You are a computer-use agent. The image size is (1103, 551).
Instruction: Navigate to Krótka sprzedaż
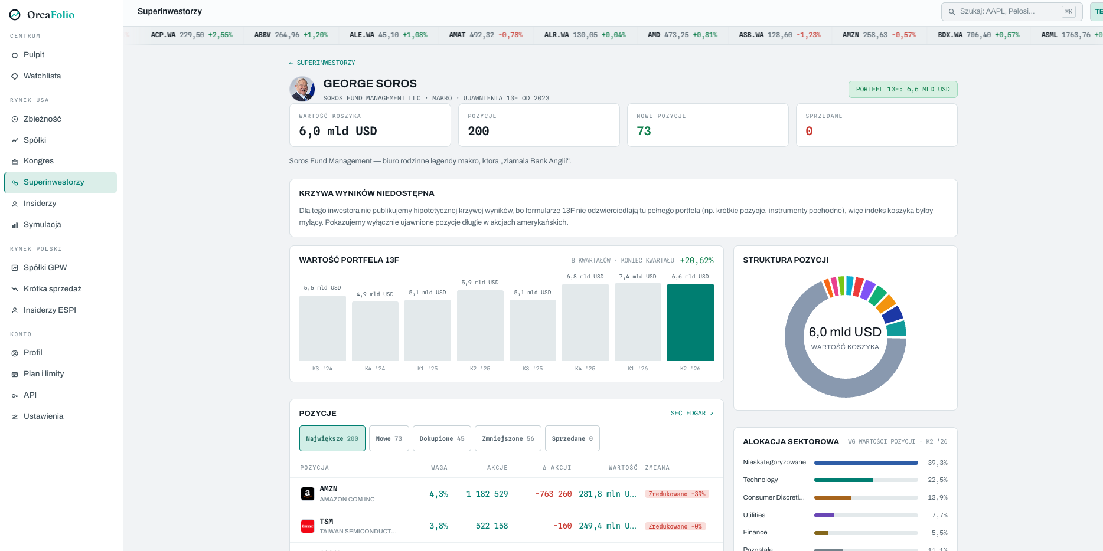tap(60, 289)
